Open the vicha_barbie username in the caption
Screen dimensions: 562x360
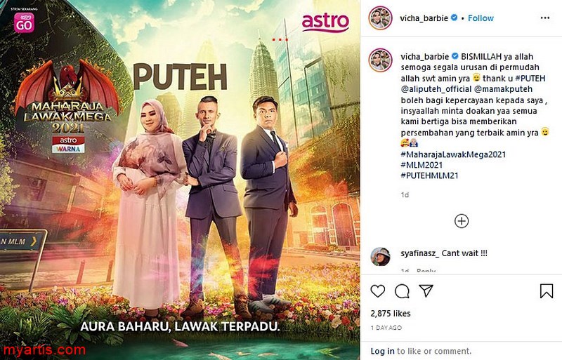pyautogui.click(x=425, y=57)
